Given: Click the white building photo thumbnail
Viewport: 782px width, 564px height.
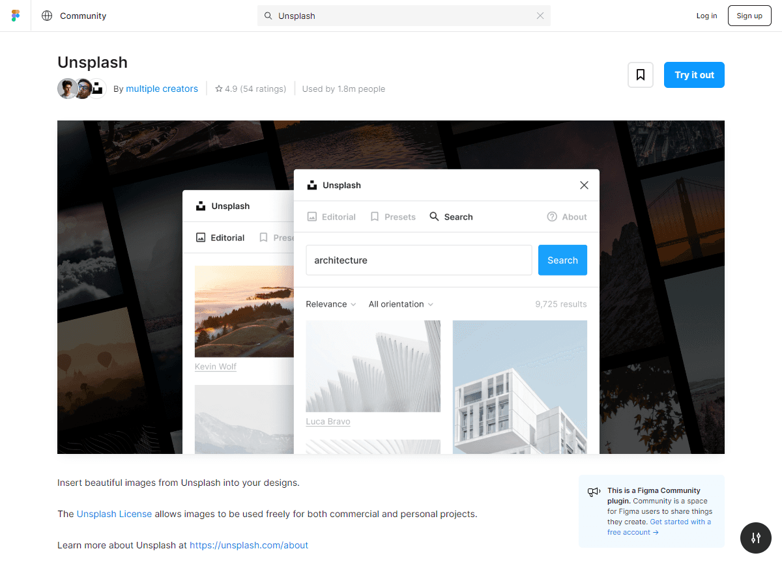Looking at the screenshot, I should (520, 387).
